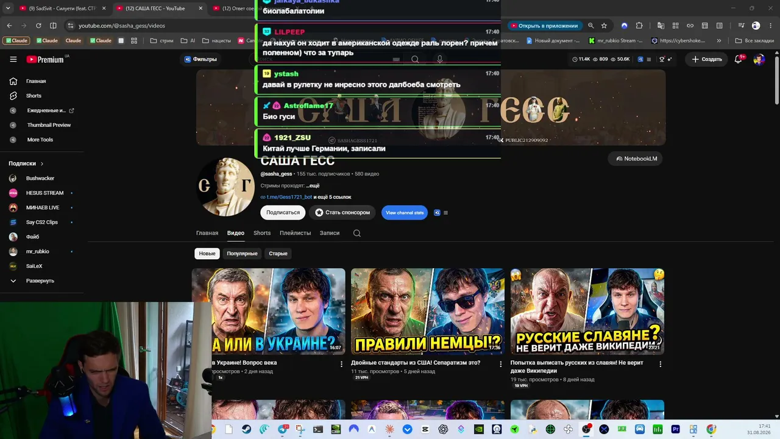
Task: Click the page vertical scrollbar
Action: click(777, 79)
